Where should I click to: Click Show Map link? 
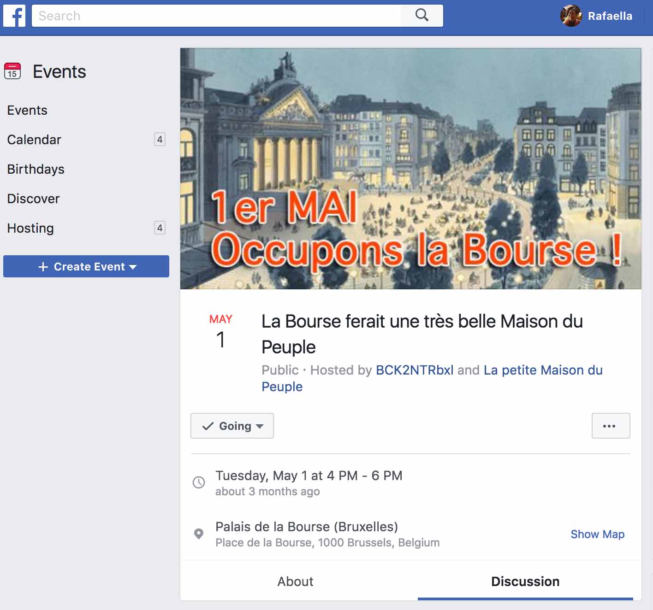pyautogui.click(x=597, y=534)
